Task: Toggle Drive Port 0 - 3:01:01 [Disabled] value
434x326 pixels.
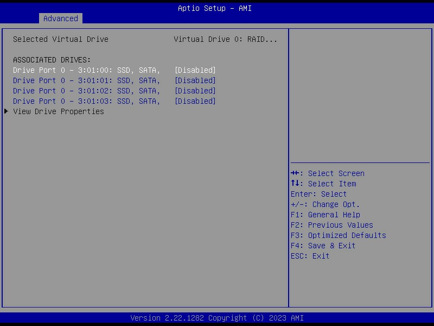Action: pos(195,80)
